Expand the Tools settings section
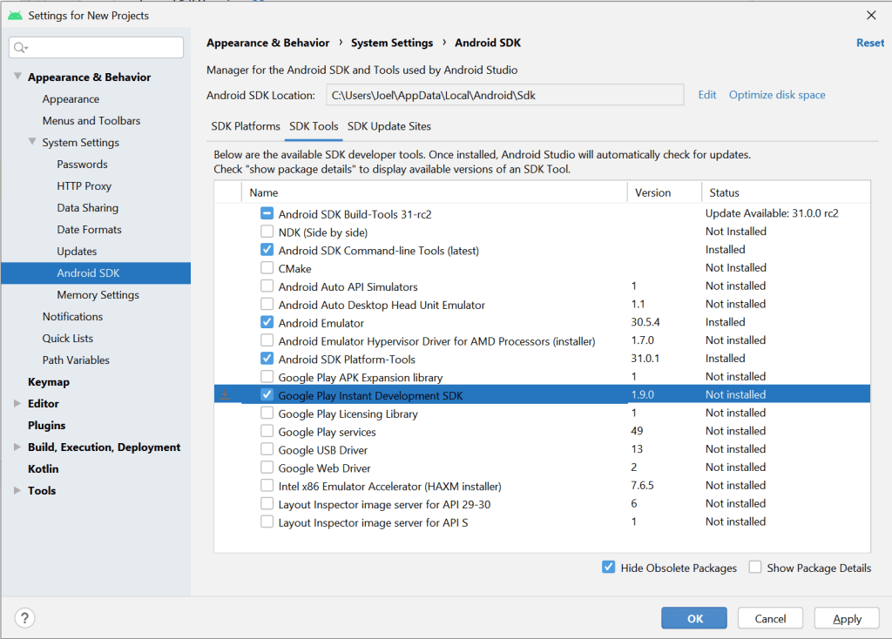 point(17,491)
